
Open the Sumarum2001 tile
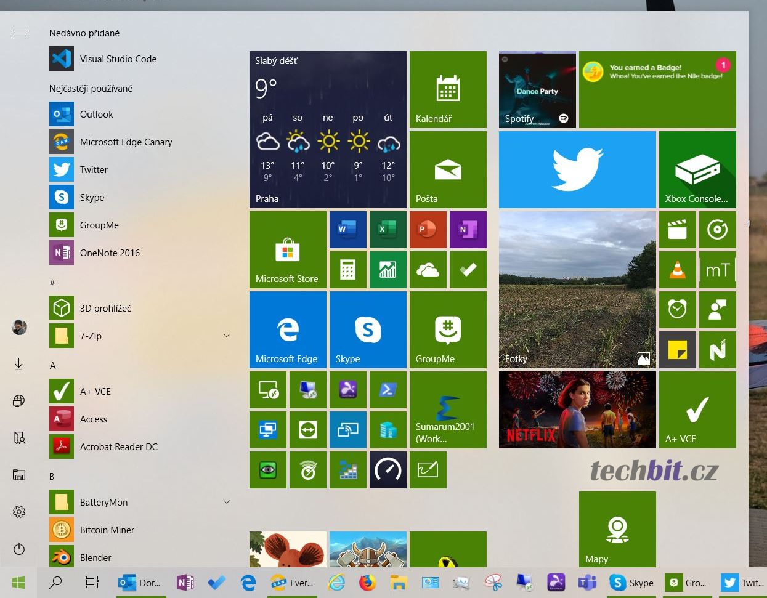(448, 410)
